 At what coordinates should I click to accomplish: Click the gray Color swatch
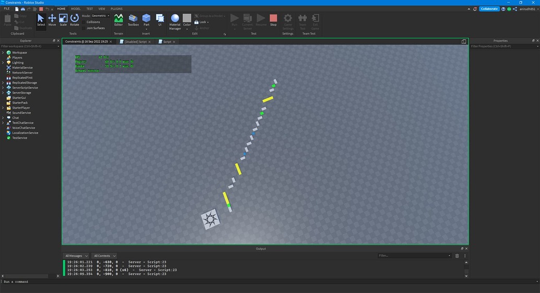coord(187,18)
